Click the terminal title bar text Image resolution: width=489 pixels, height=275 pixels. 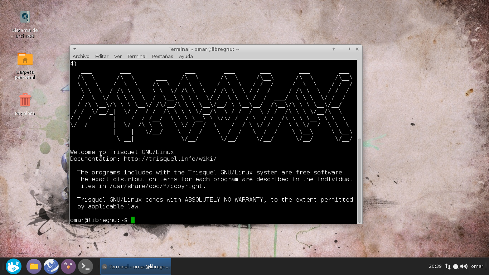[204, 49]
